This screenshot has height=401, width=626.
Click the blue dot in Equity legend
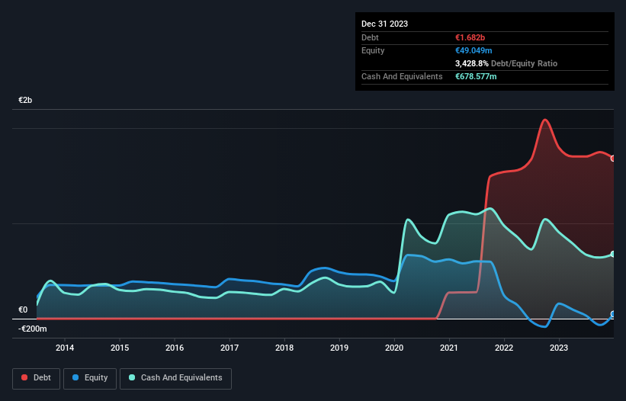75,377
